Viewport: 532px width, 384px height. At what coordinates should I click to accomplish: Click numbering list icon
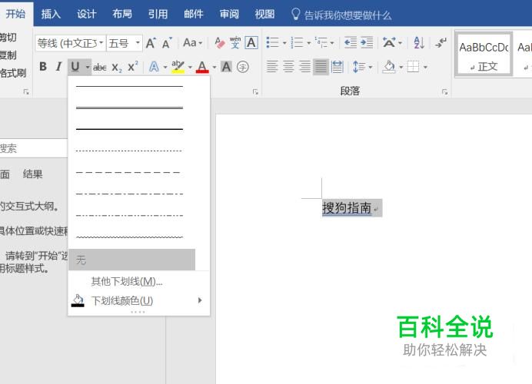(x=297, y=43)
